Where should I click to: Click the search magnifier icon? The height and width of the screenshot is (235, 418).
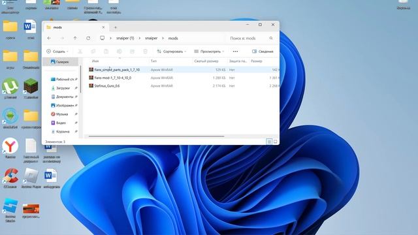271,38
